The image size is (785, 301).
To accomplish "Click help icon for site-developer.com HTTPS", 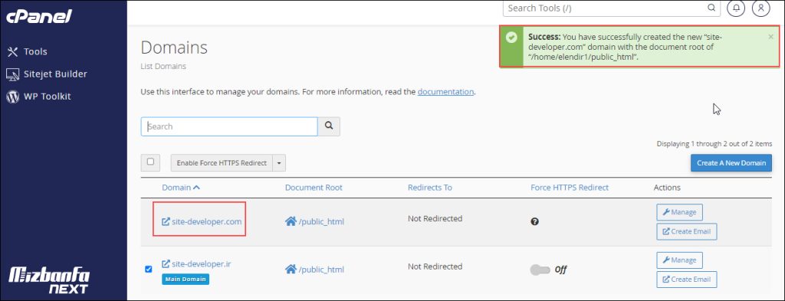I will 534,221.
